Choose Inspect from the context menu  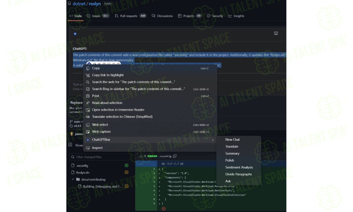tap(150, 148)
